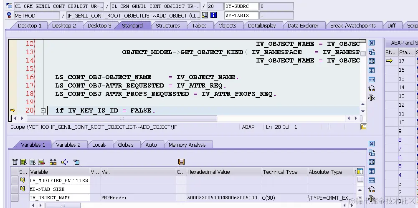Click the green list icon in variables toolbar
Viewport: 418px width, 208px height.
(x=23, y=162)
